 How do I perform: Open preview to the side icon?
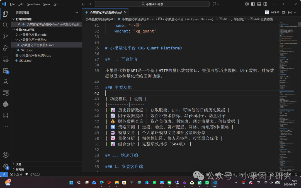coord(283,12)
